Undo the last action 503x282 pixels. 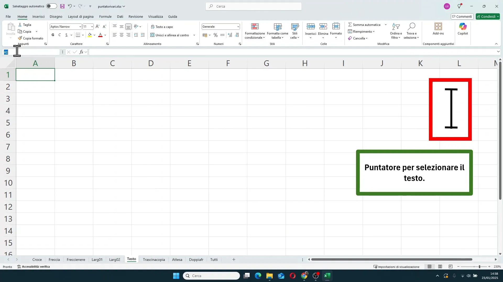coord(70,6)
